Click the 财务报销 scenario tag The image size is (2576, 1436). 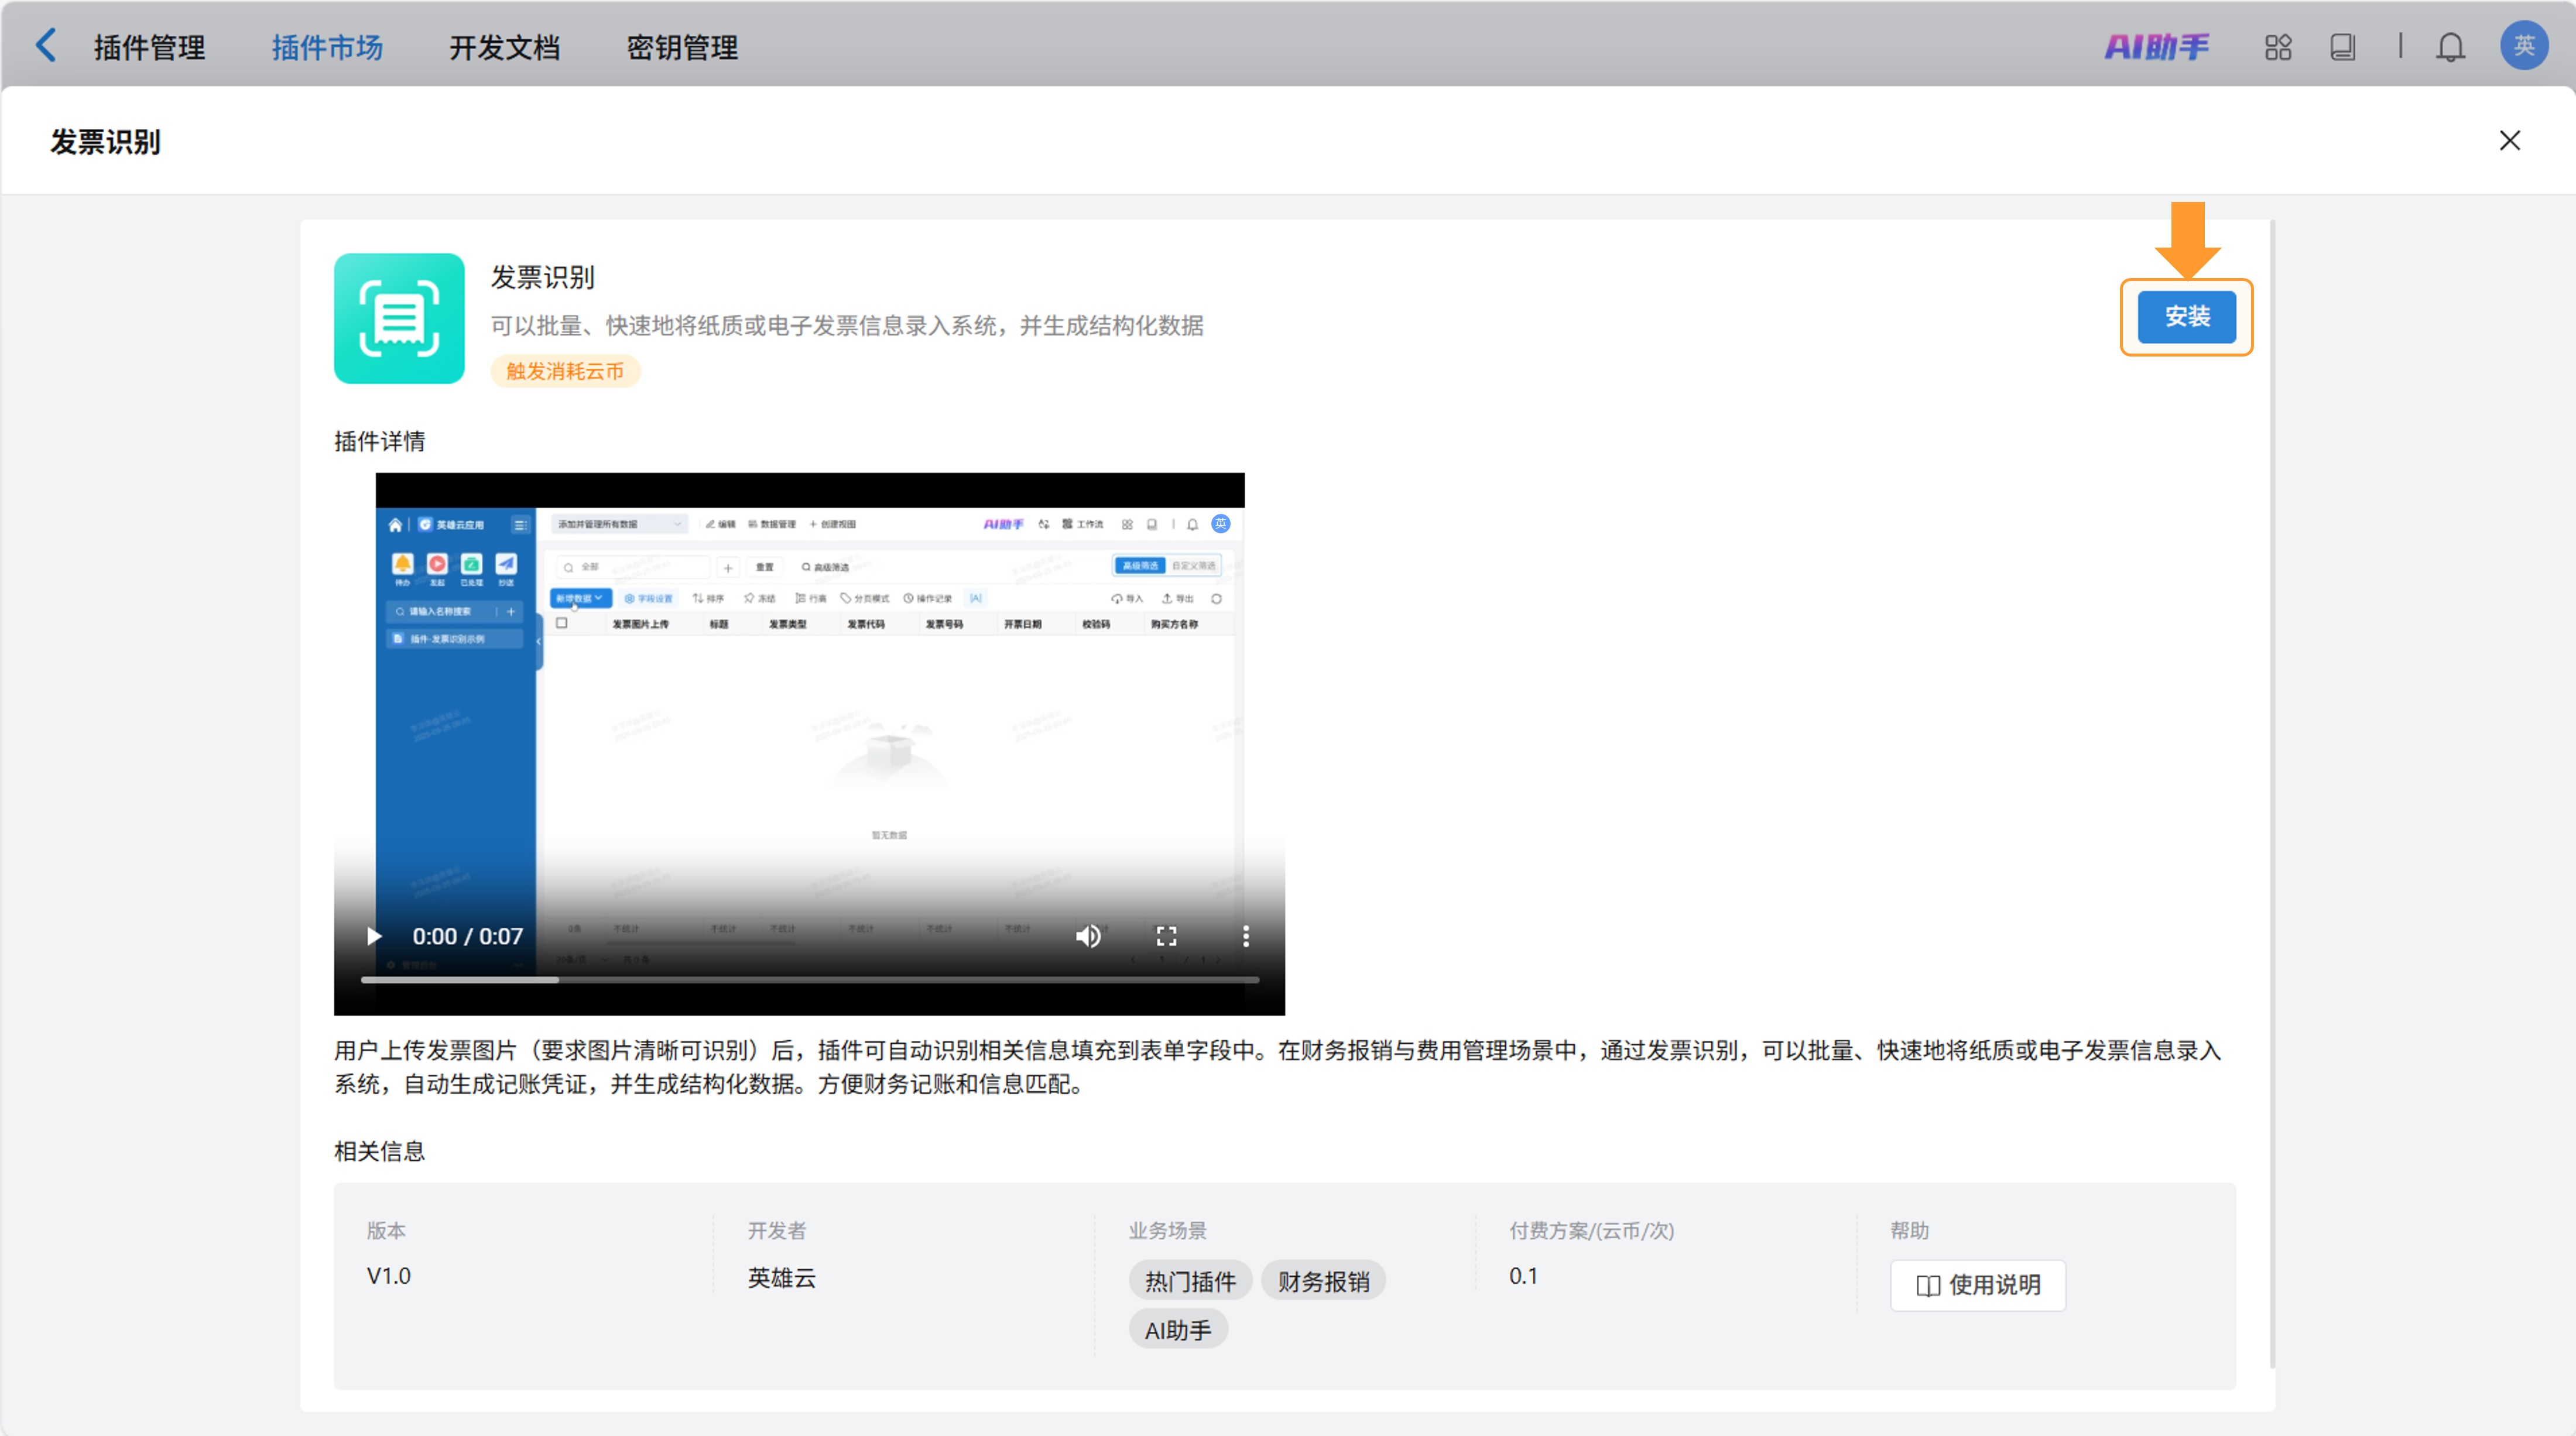(1322, 1281)
